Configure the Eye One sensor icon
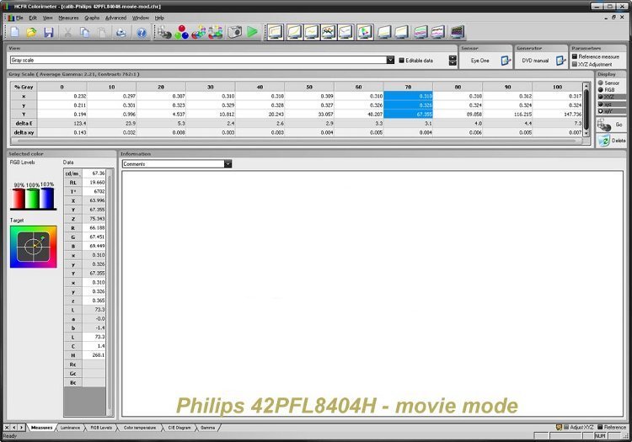Viewport: 632px width, 442px height. point(506,61)
